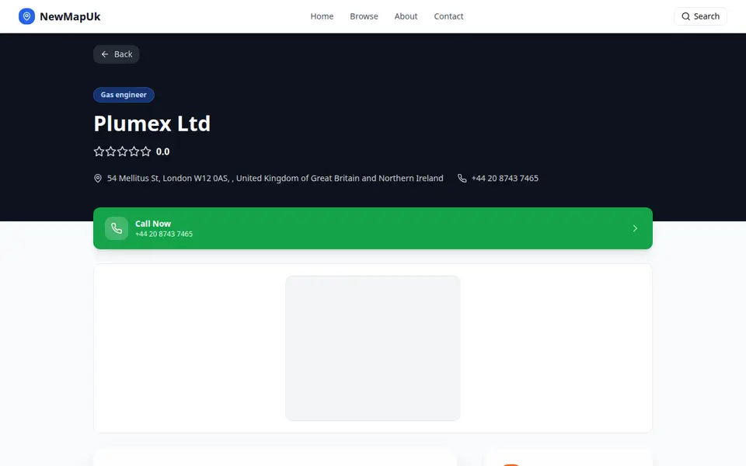The height and width of the screenshot is (466, 746).
Task: Click the 0.0 rating value
Action: tap(162, 151)
